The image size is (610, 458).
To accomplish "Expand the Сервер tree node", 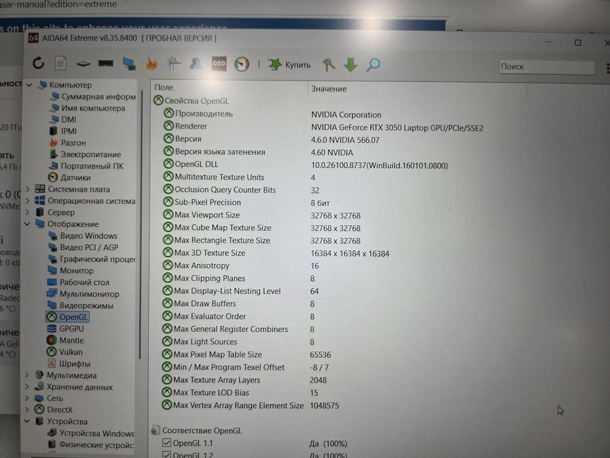I will 27,213.
